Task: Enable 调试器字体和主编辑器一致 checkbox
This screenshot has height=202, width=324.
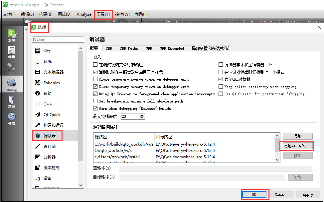Action: tap(221, 65)
